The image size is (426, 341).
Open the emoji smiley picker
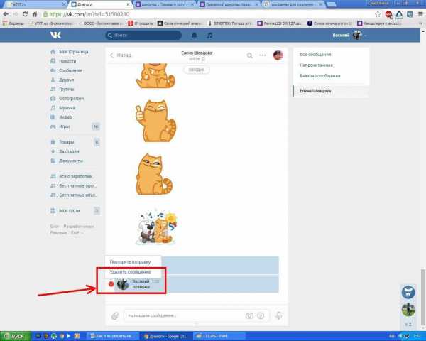pyautogui.click(x=261, y=315)
